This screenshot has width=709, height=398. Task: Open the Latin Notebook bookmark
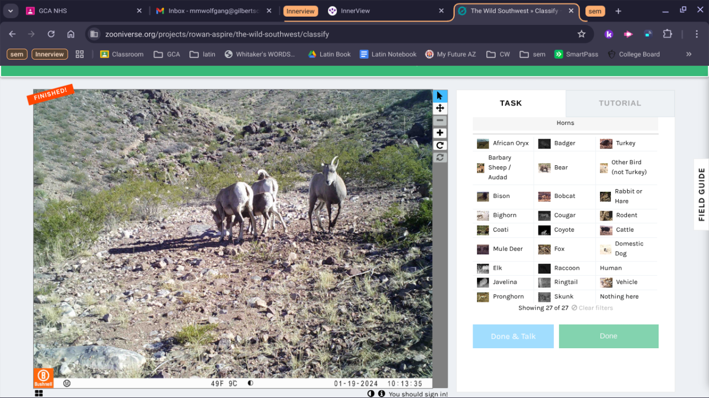click(388, 54)
